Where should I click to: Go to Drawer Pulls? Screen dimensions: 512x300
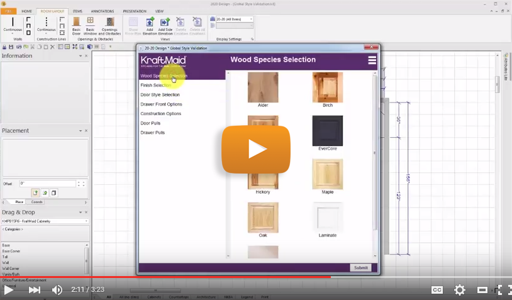tap(152, 133)
